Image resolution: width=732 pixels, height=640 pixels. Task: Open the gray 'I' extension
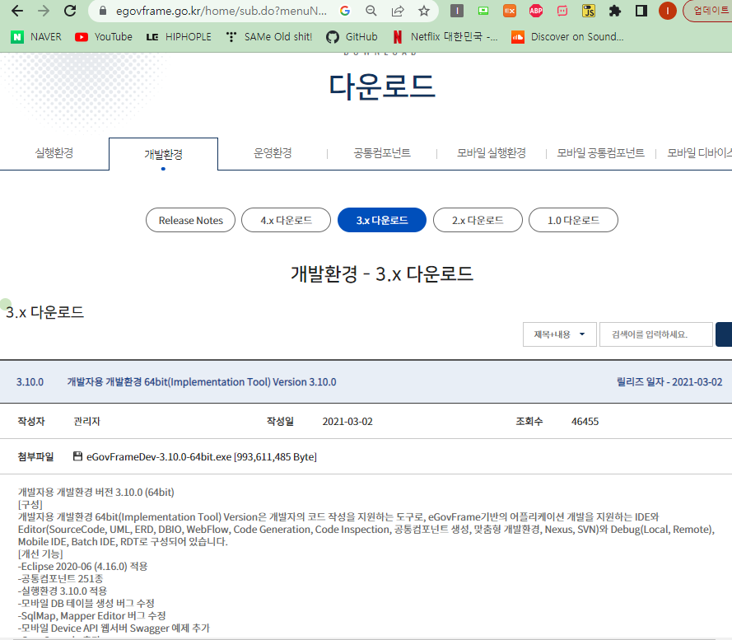pyautogui.click(x=457, y=11)
